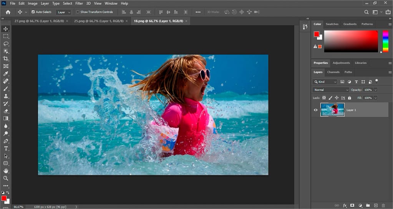Open the Fill slider dropdown arrow

click(x=375, y=98)
